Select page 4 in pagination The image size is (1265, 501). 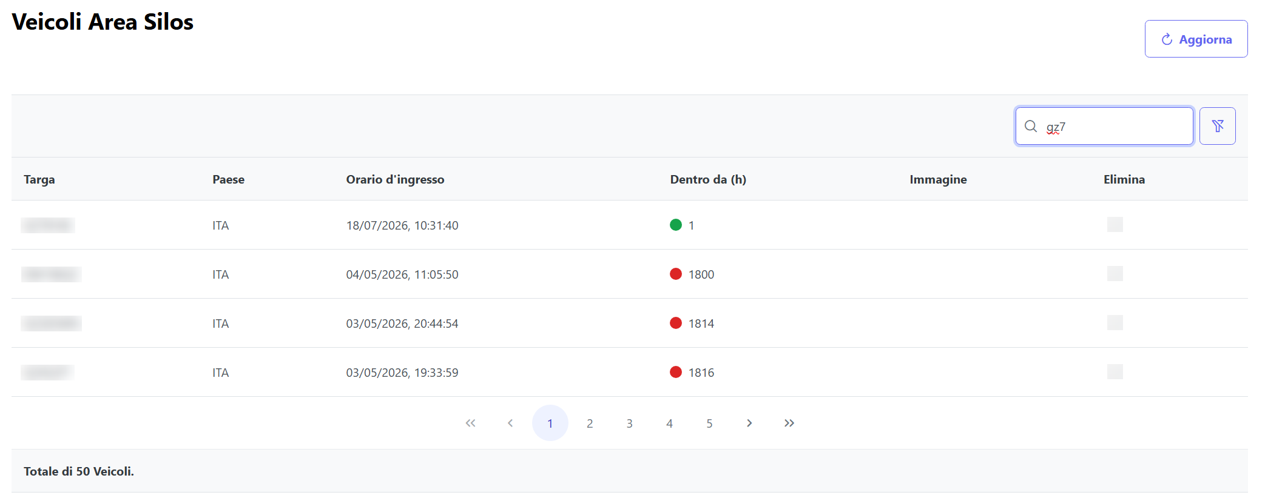[x=669, y=423]
